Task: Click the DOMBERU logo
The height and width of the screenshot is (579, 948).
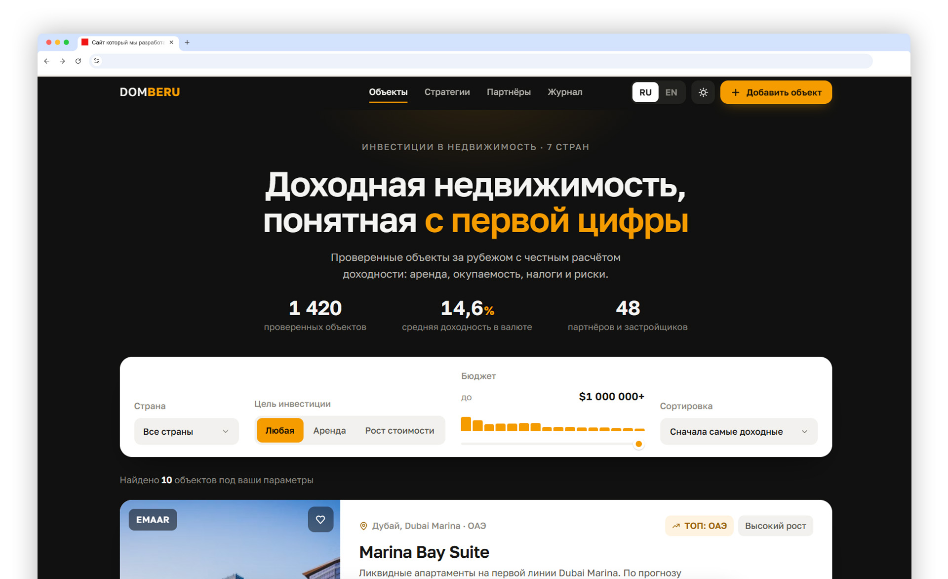Action: click(x=150, y=92)
